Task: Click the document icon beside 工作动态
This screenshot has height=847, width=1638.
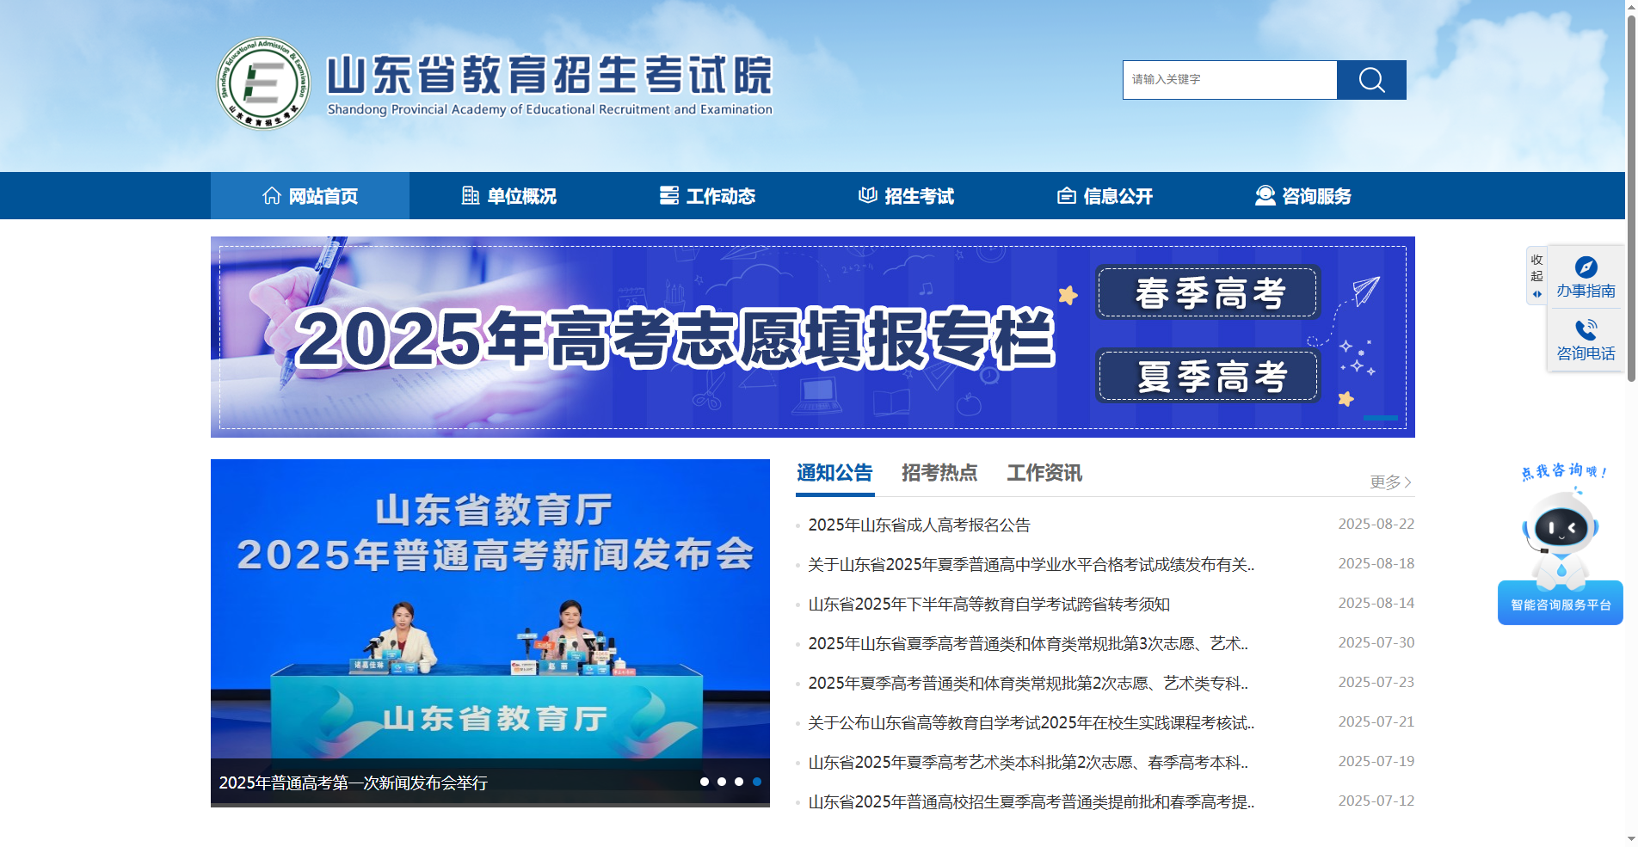Action: [670, 195]
